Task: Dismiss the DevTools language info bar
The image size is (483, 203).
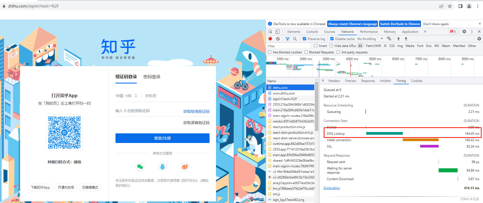Action: tap(480, 24)
